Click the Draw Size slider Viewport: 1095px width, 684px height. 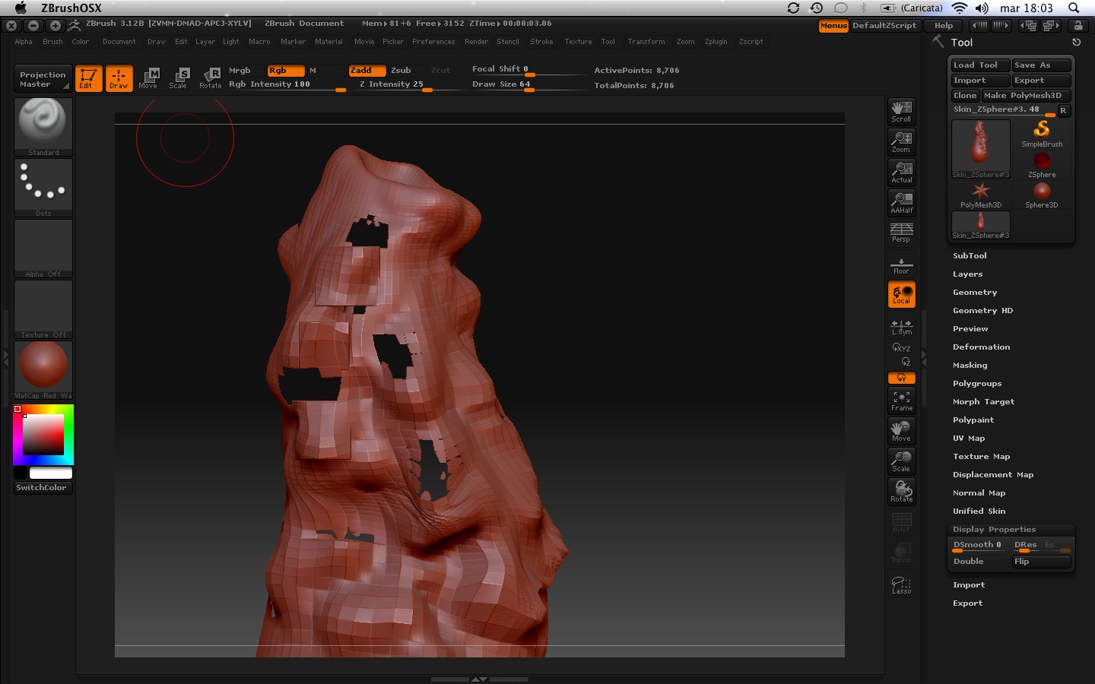(x=529, y=85)
